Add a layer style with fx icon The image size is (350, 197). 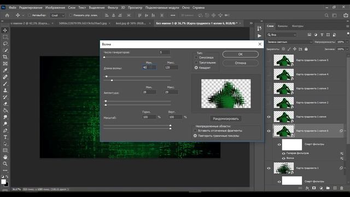(307, 188)
